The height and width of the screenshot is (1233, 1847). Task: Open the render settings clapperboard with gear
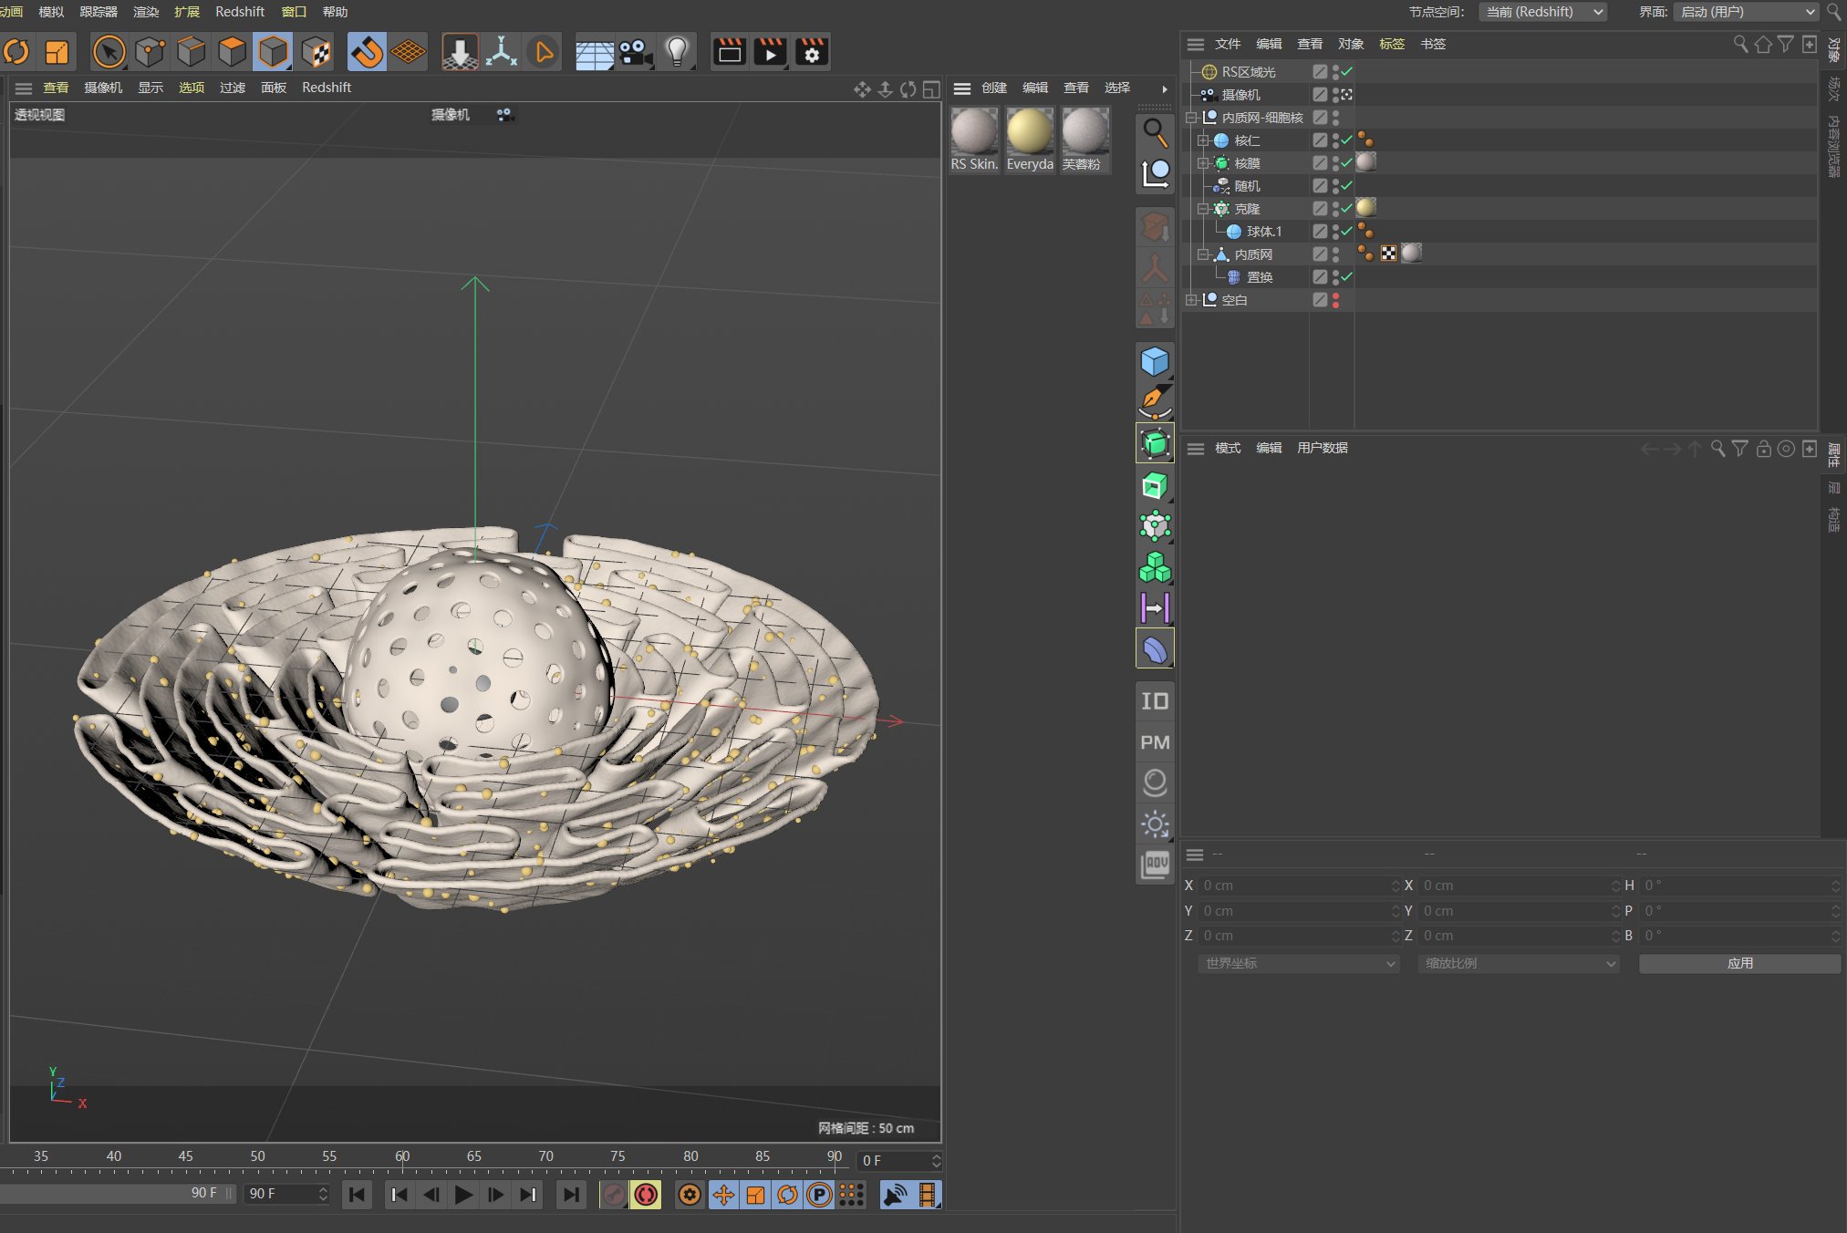click(812, 52)
